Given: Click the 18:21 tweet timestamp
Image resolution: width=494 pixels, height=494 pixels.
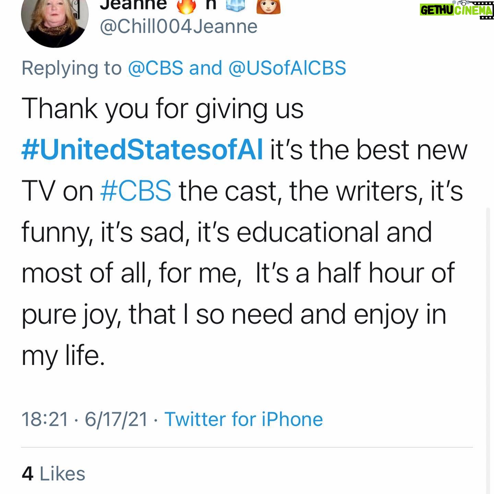Looking at the screenshot, I should (45, 419).
